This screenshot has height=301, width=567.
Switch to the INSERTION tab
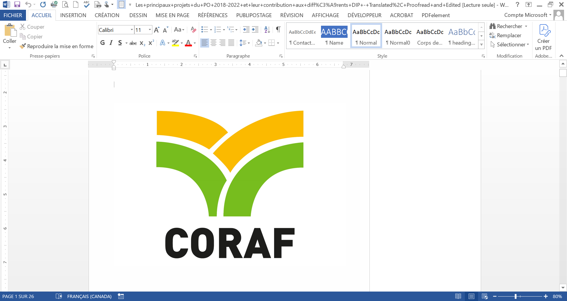[73, 15]
